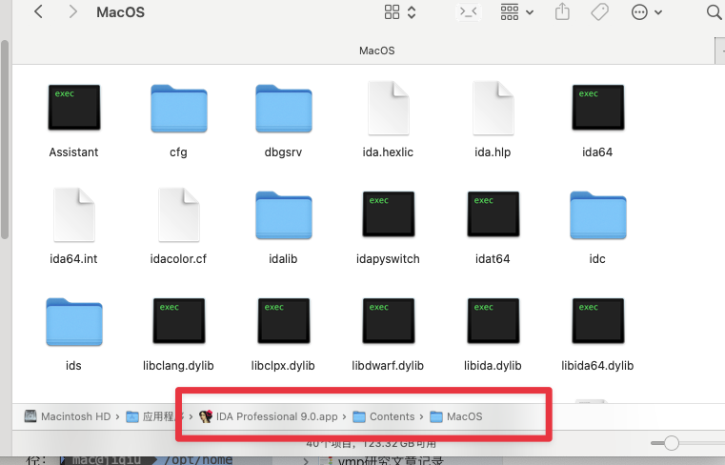This screenshot has height=465, width=725.
Task: Click the Share toolbar icon
Action: click(562, 11)
